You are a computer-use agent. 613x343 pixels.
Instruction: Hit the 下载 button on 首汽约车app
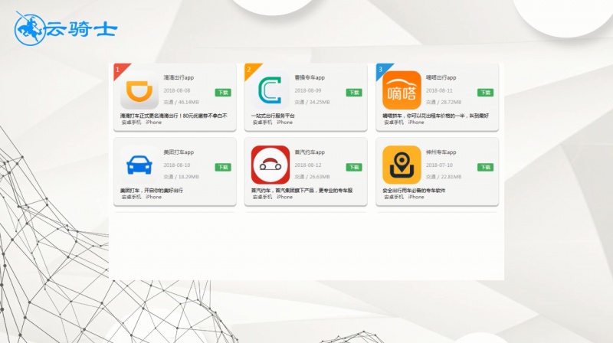tap(354, 167)
